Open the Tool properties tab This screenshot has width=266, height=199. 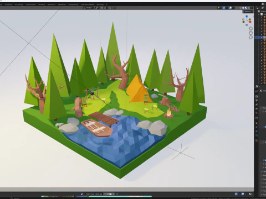(257, 91)
